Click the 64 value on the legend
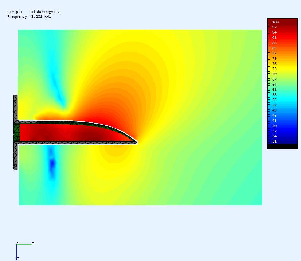This screenshot has height=261, width=301. [x=274, y=85]
